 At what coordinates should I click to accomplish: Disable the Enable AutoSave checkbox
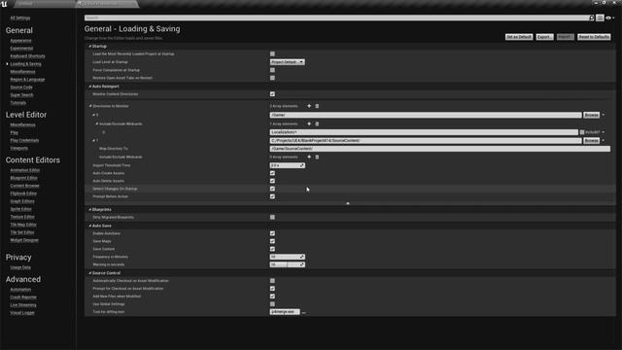pyautogui.click(x=272, y=233)
